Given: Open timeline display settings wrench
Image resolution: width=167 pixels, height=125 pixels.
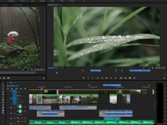Looking at the screenshot, I should [x=25, y=89].
